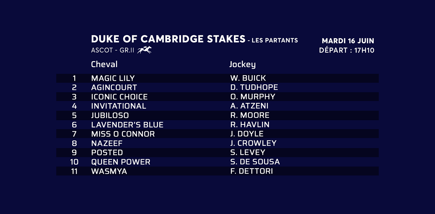Select Nazeef from the horse list
This screenshot has height=214, width=435.
point(107,144)
